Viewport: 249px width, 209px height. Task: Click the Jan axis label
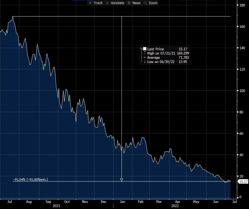[122, 202]
